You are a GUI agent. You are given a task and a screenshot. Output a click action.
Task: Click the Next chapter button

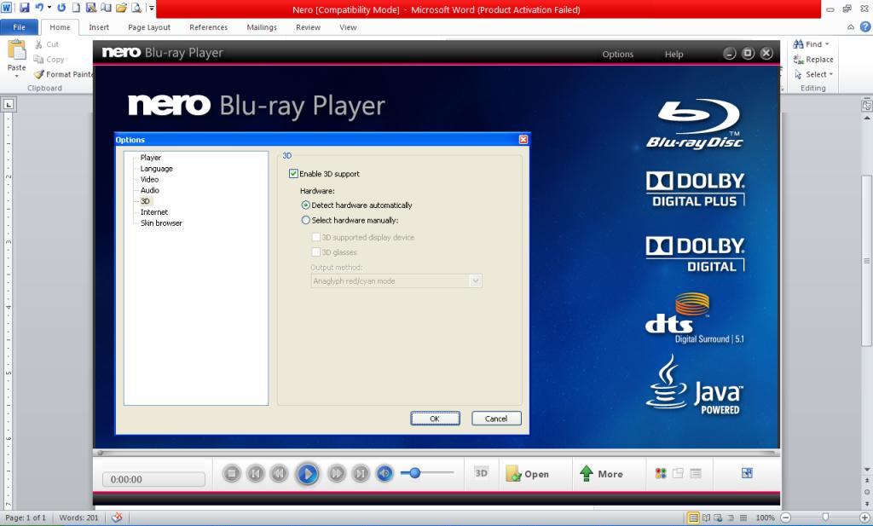pos(361,474)
